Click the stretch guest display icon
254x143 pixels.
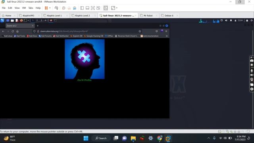[113, 8]
